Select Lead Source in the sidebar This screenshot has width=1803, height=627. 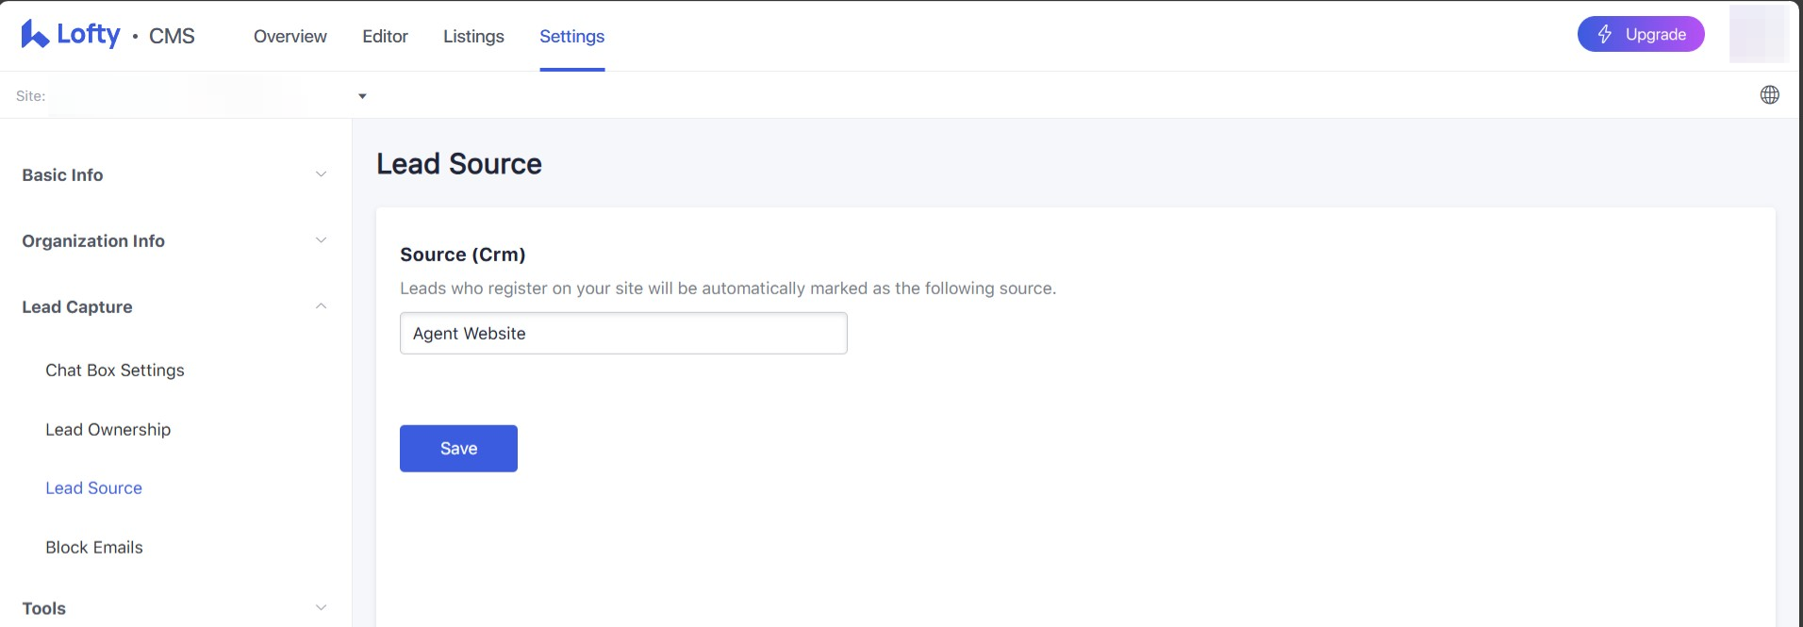click(94, 488)
